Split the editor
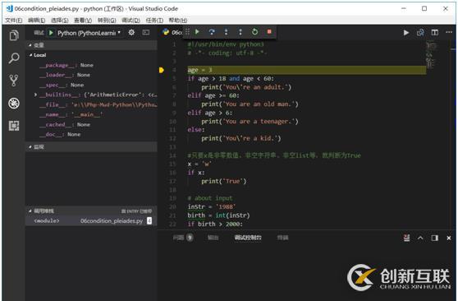This screenshot has height=301, width=458. (x=435, y=33)
